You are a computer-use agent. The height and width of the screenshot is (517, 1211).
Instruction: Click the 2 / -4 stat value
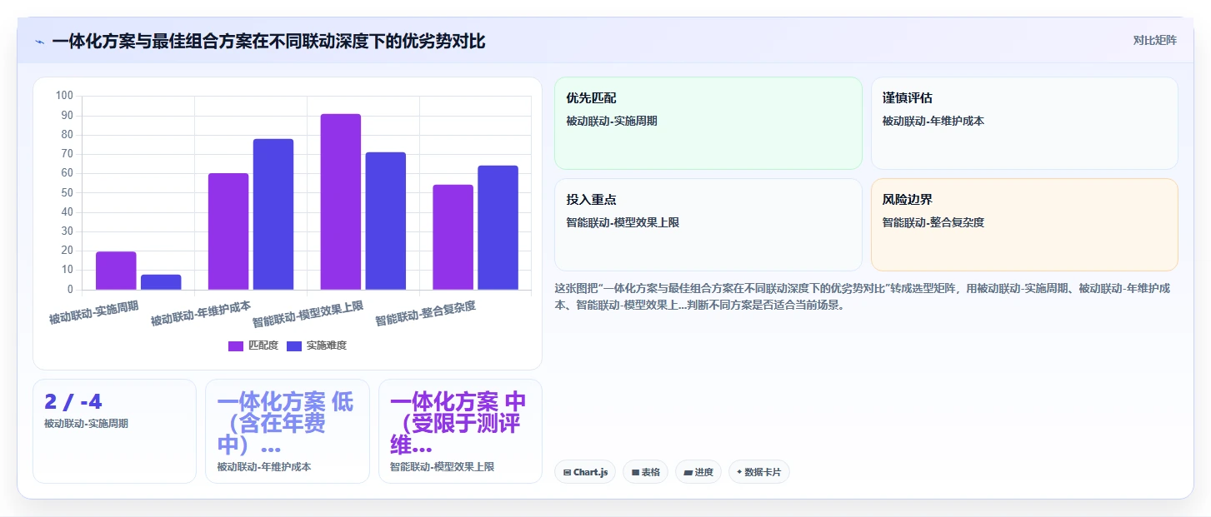tap(73, 402)
